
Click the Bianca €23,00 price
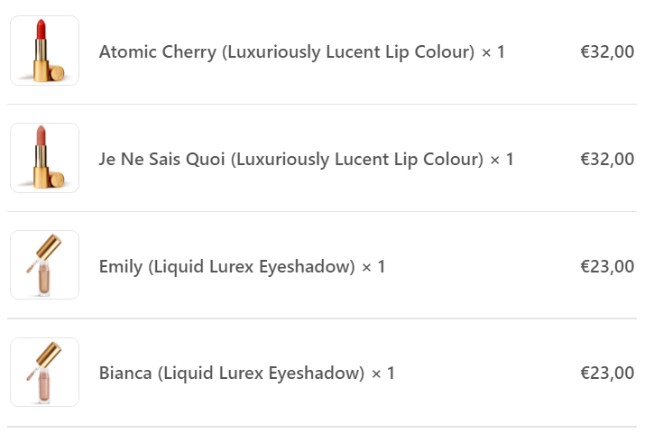(x=607, y=374)
